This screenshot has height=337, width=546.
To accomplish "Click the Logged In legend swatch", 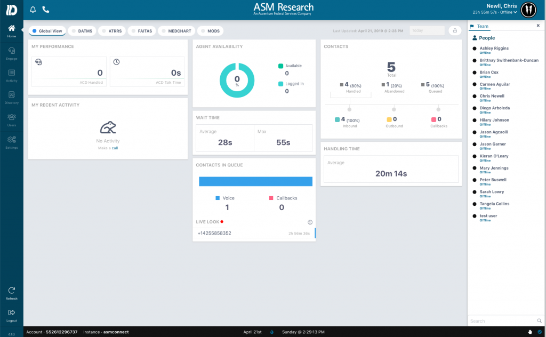I will (x=280, y=84).
